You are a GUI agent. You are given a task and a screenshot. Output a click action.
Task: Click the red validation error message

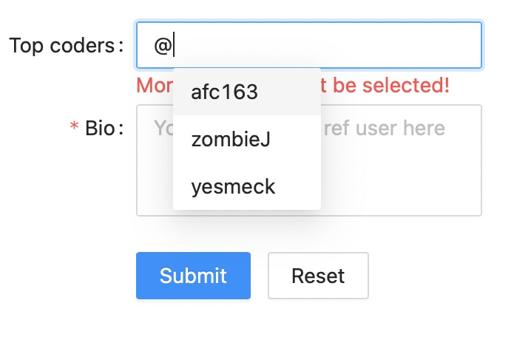[x=385, y=86]
